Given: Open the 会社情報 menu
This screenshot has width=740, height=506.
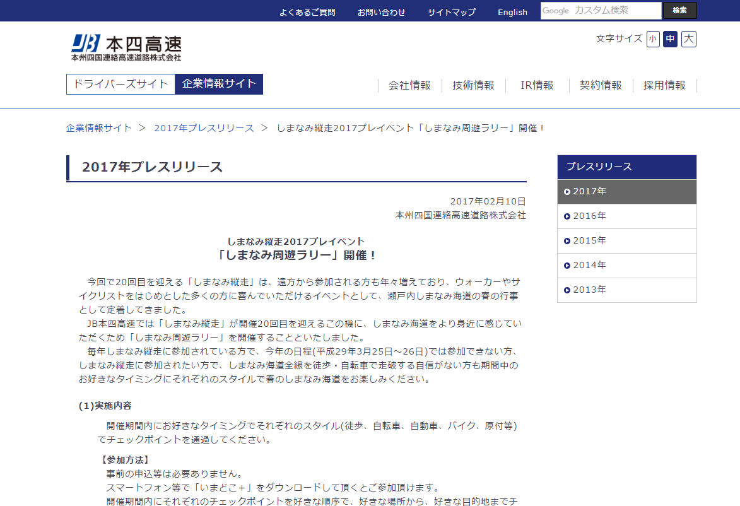Looking at the screenshot, I should pos(409,85).
